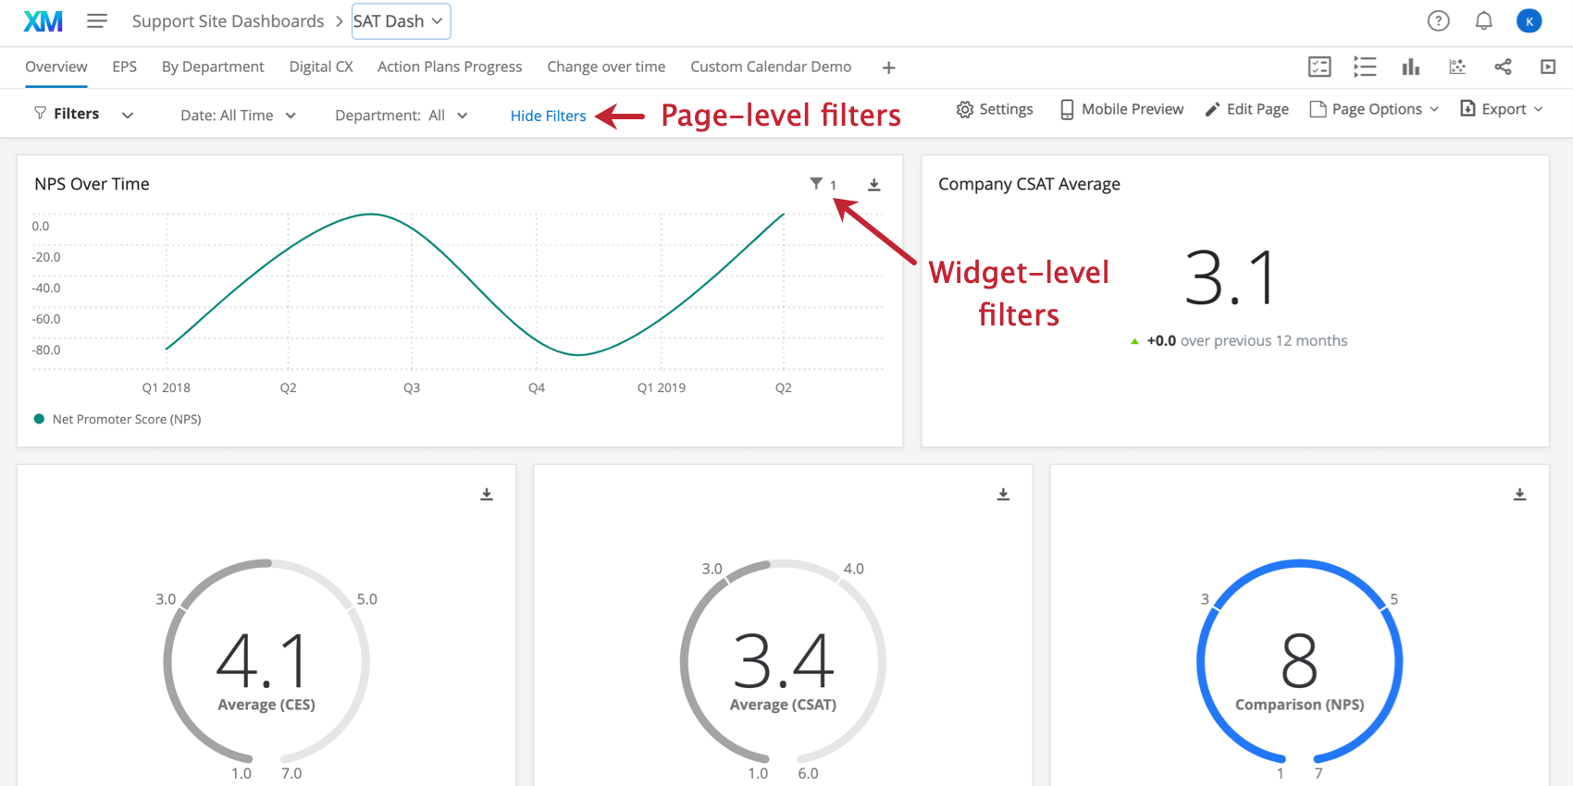
Task: Open the notifications bell
Action: coord(1483,20)
